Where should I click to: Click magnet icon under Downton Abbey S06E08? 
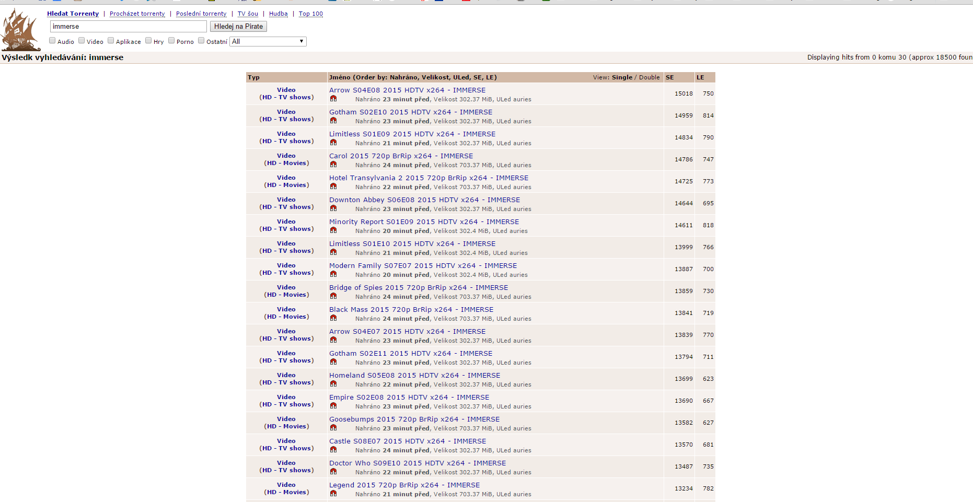tap(333, 208)
